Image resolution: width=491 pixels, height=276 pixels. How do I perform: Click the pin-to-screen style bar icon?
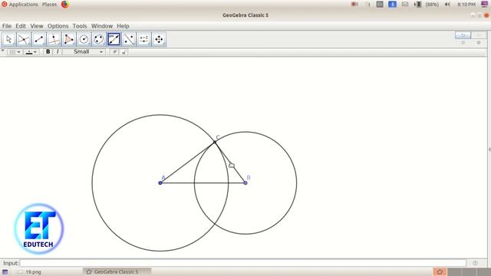point(114,52)
